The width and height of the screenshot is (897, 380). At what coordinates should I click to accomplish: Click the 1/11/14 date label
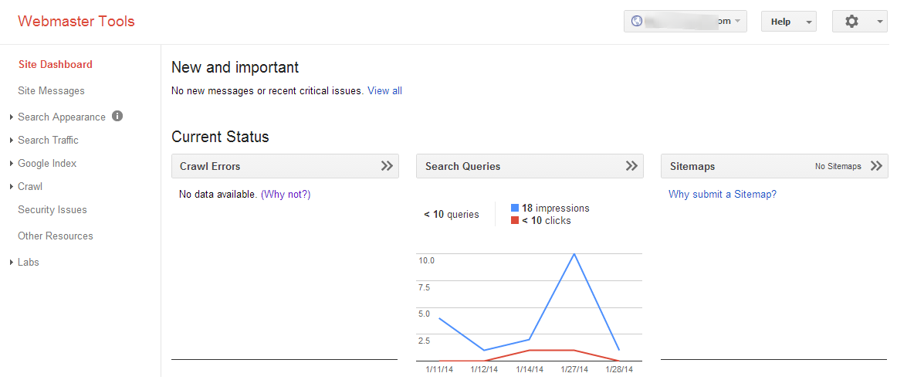pyautogui.click(x=439, y=370)
